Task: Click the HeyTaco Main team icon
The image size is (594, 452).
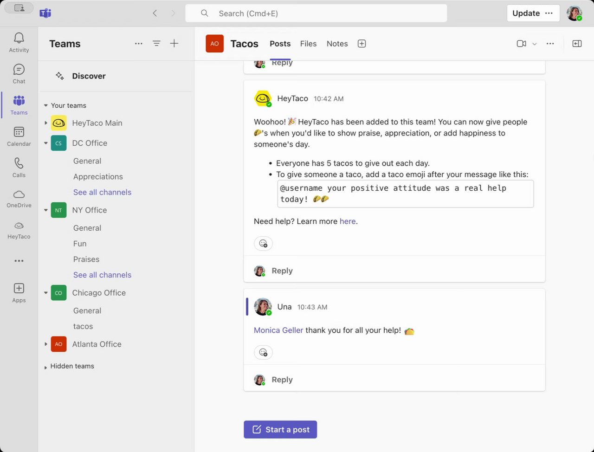Action: [x=58, y=123]
